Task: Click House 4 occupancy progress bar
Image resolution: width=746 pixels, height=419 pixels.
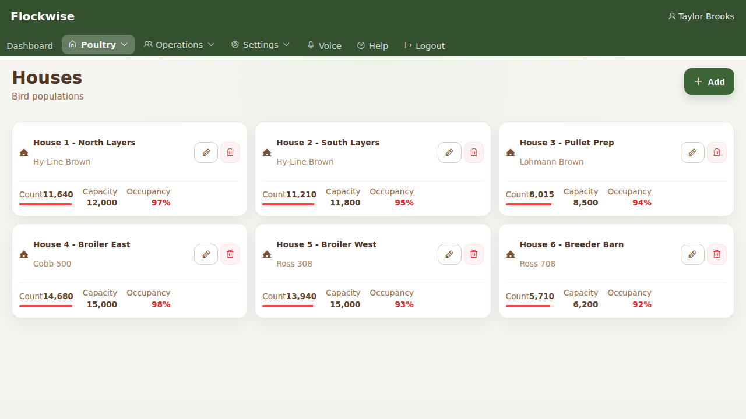Action: [46, 306]
